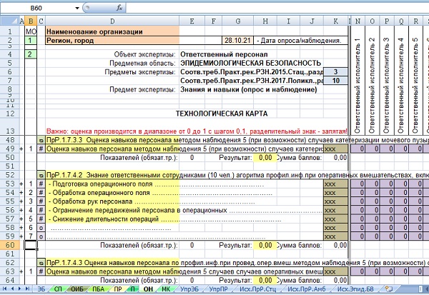429x295 pixels.
Task: Select the column N header
Action: coord(357,21)
